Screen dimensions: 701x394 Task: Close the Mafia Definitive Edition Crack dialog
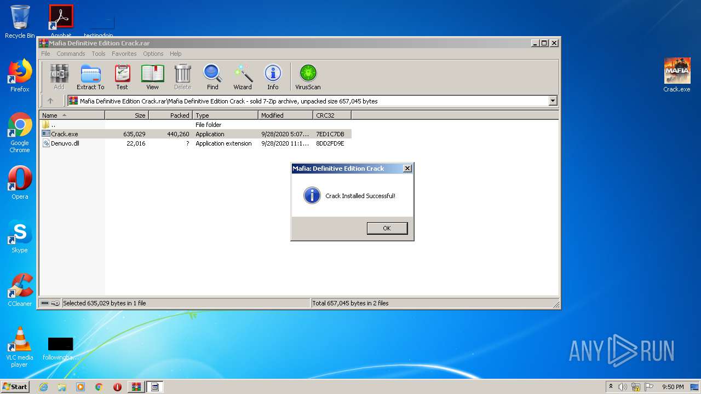pyautogui.click(x=407, y=169)
